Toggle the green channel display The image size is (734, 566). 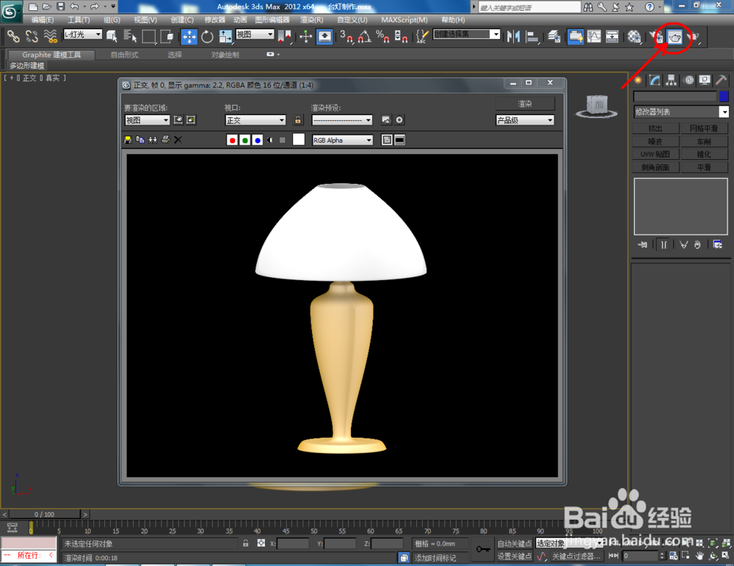coord(245,140)
